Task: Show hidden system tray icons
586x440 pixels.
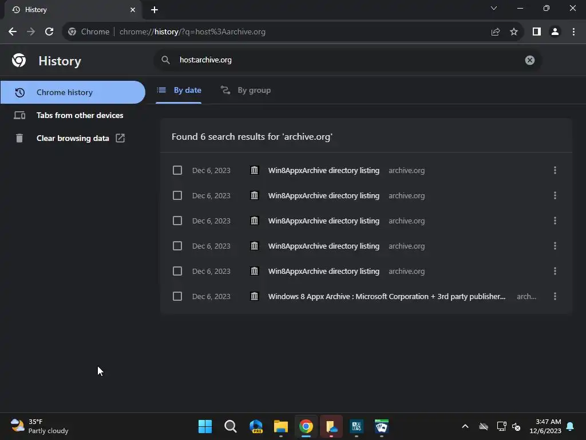Action: 465,426
